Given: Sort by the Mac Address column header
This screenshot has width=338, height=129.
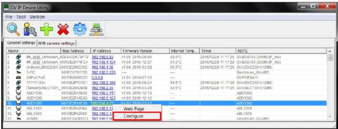Looking at the screenshot, I should coord(75,51).
